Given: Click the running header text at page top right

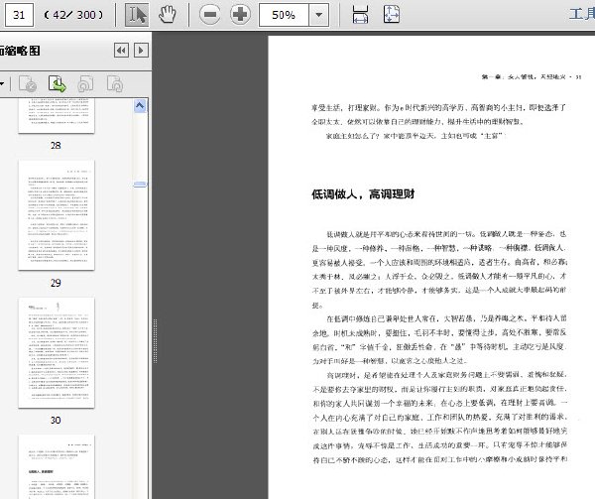Looking at the screenshot, I should (532, 77).
